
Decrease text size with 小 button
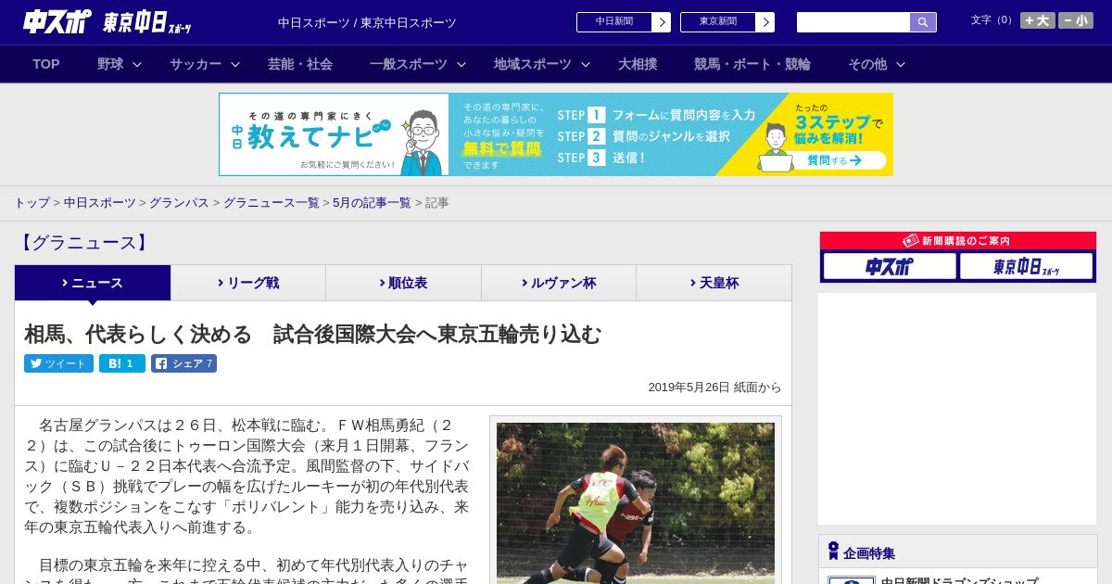1076,20
